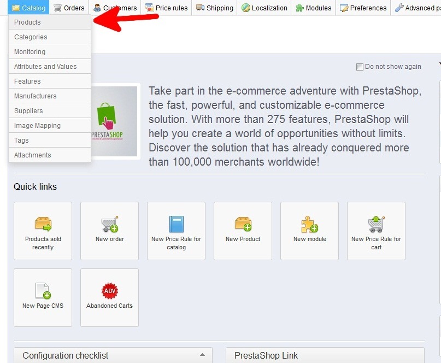Screen dimensions: 441x363
Task: Select Features in the Catalog dropdown
Action: point(50,81)
